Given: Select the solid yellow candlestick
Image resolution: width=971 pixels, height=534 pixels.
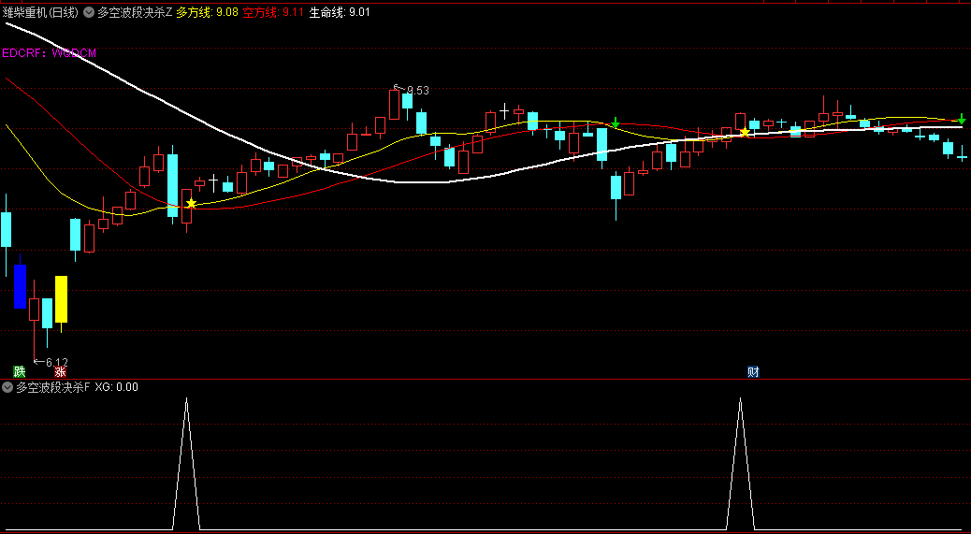Looking at the screenshot, I should (62, 299).
